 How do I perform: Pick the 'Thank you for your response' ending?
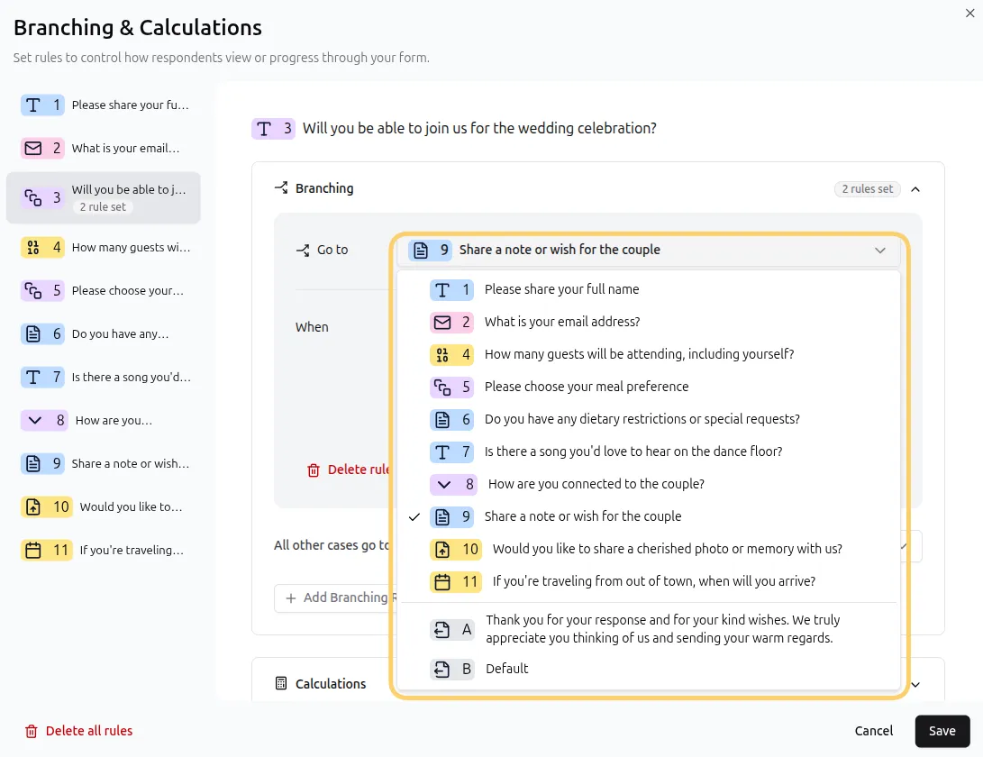pos(648,629)
